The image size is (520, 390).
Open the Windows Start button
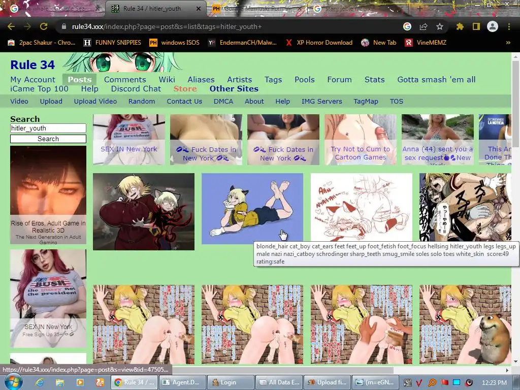(13, 382)
